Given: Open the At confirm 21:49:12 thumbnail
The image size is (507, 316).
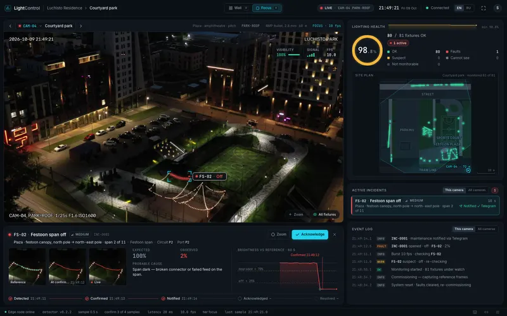Looking at the screenshot, I should click(x=67, y=267).
